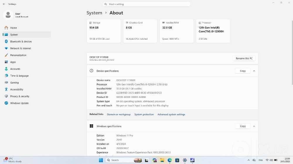Click the Settings gear taskbar icon
This screenshot has height=164, width=293.
[x=185, y=160]
